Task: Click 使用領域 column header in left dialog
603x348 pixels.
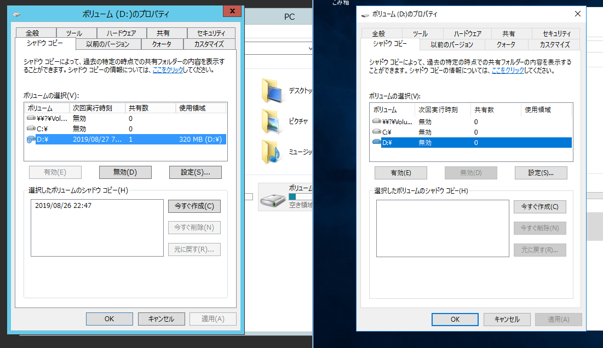Action: [x=201, y=108]
